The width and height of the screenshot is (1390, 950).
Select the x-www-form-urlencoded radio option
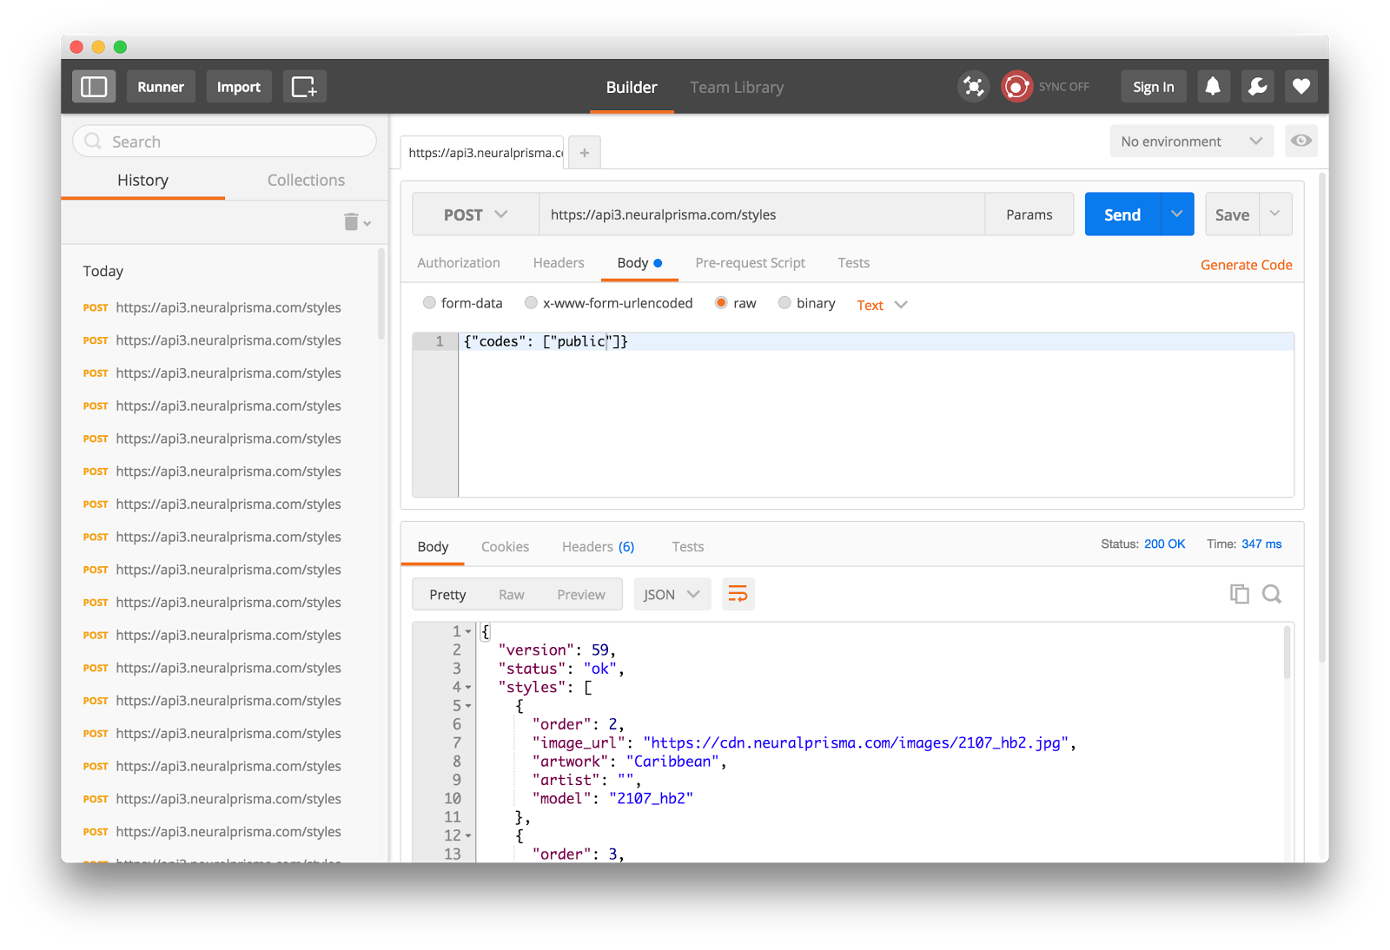pos(531,303)
